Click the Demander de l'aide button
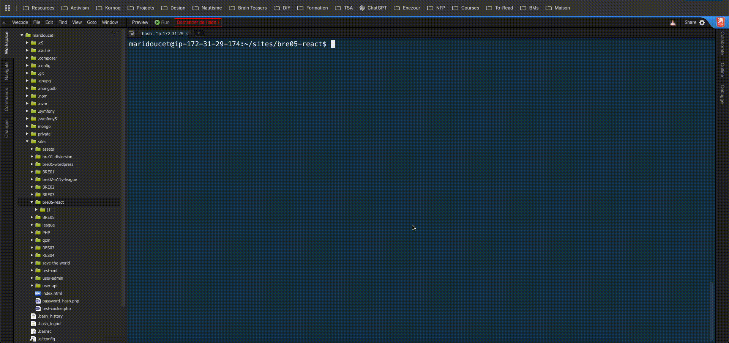729x343 pixels. click(197, 22)
